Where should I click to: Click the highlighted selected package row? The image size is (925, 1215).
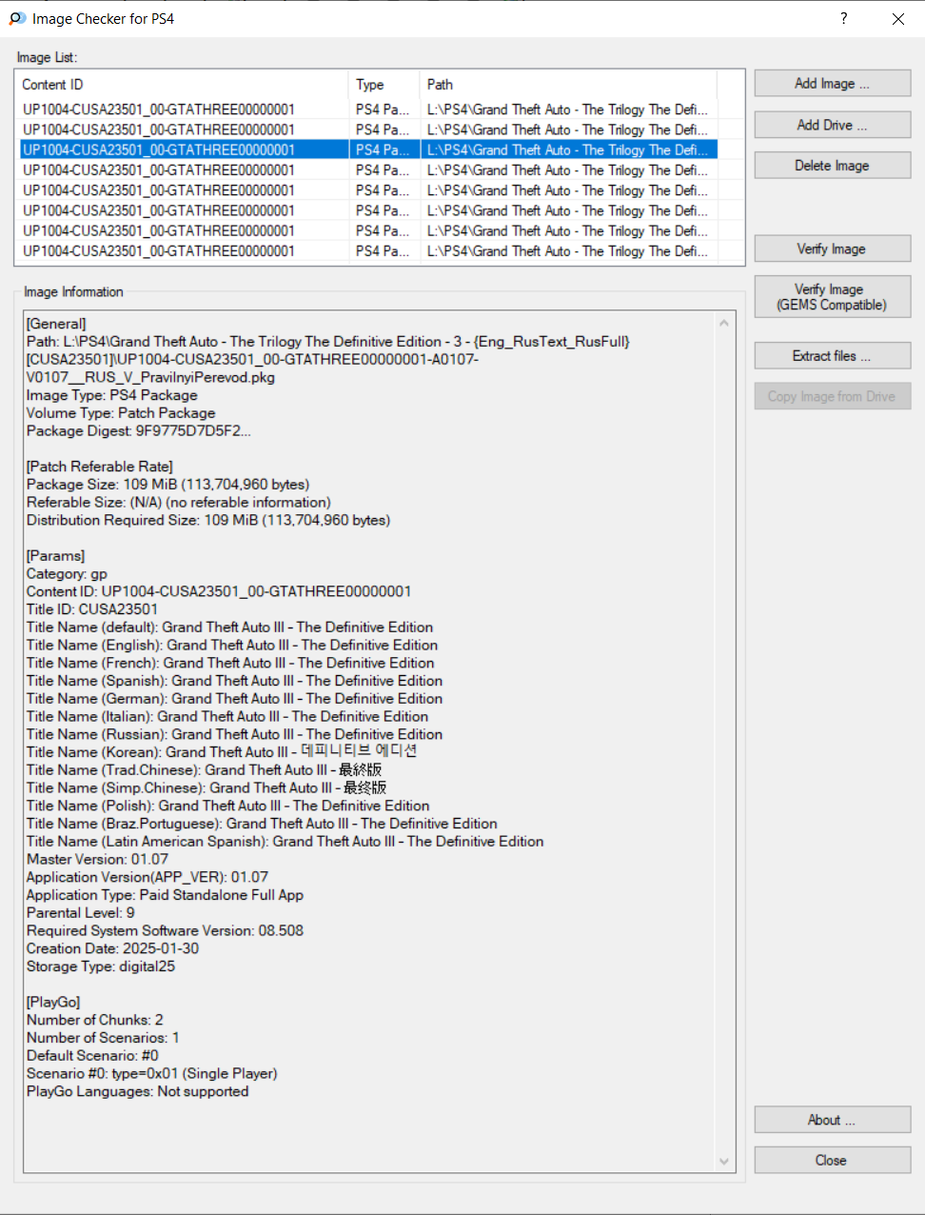(368, 149)
